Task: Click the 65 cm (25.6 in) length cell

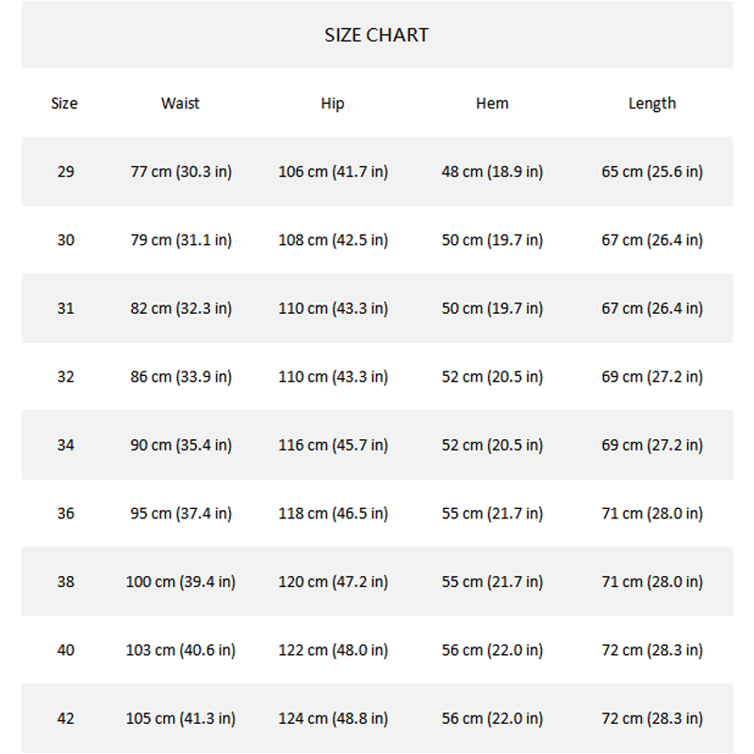Action: [x=652, y=172]
